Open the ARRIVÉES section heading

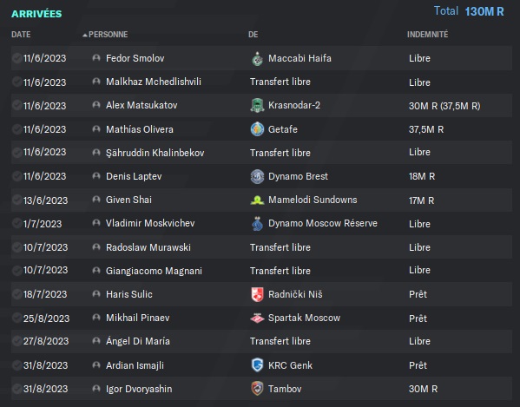point(36,14)
